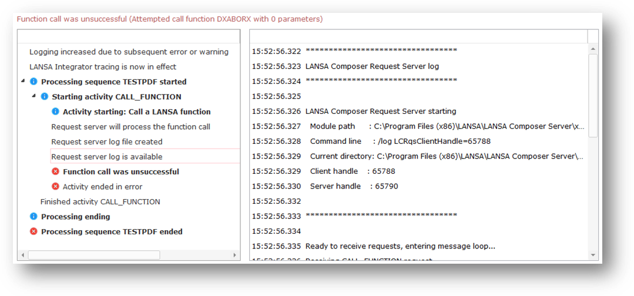Click info icon beside Processing ending
This screenshot has width=634, height=296.
[34, 216]
